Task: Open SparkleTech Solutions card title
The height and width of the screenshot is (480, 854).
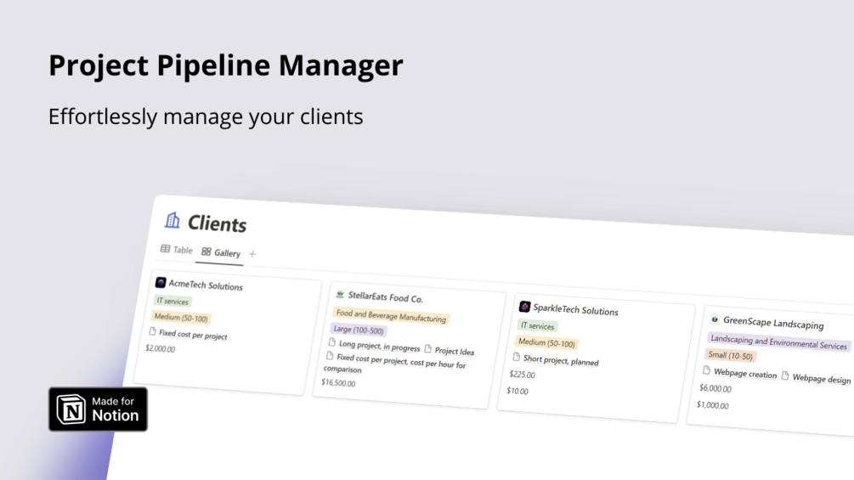Action: tap(575, 309)
